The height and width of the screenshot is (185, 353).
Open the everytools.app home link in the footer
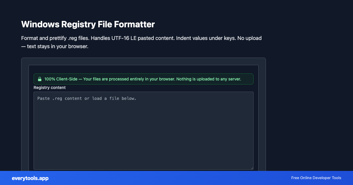30,178
